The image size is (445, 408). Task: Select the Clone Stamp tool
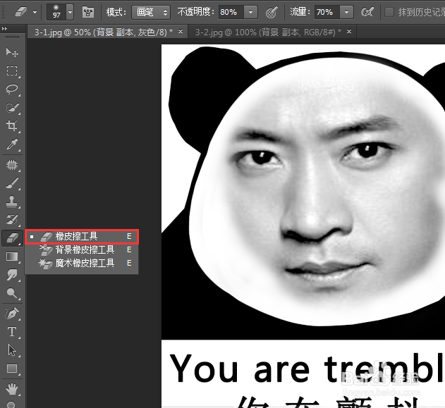pyautogui.click(x=12, y=202)
